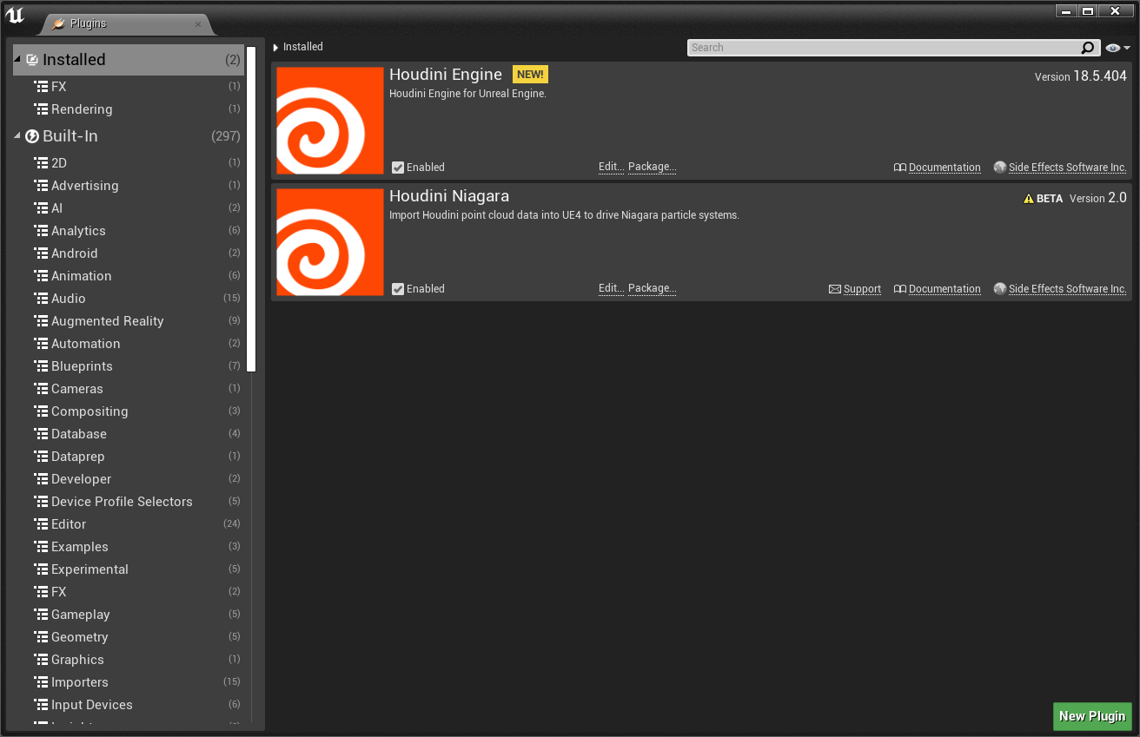The width and height of the screenshot is (1140, 737).
Task: Click Package link for Houdini Niagara
Action: [x=653, y=288]
